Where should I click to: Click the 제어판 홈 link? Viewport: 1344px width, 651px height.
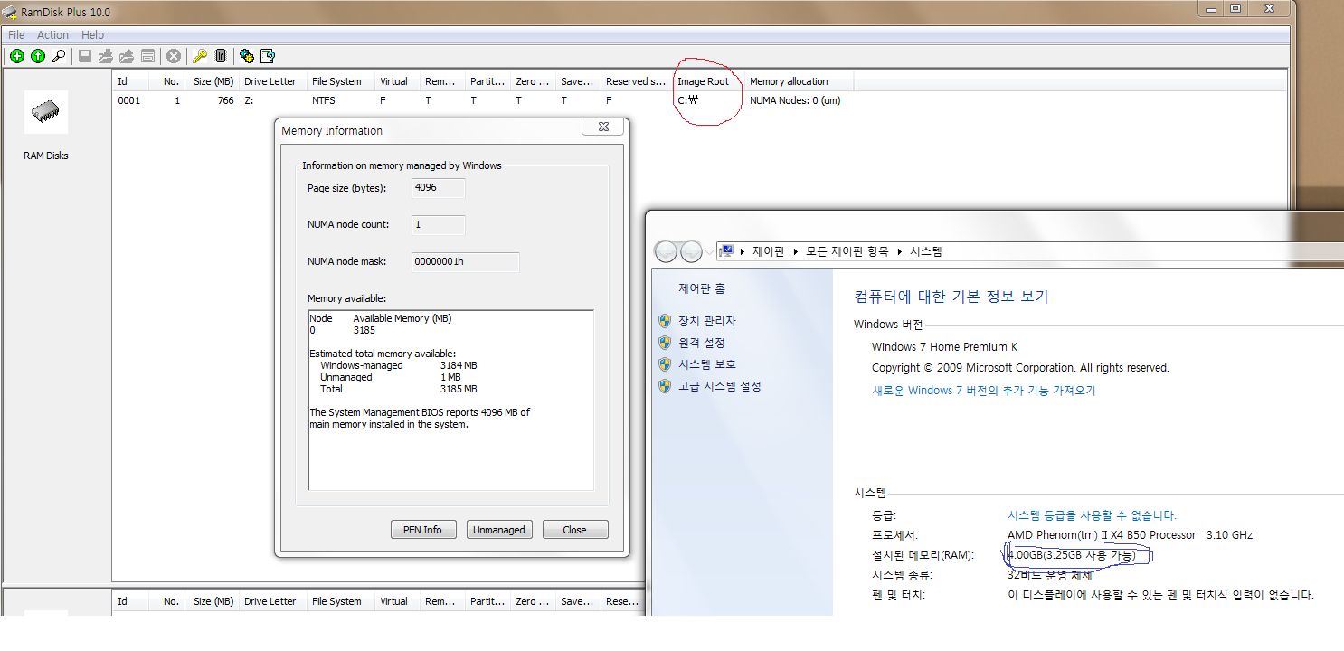(702, 288)
